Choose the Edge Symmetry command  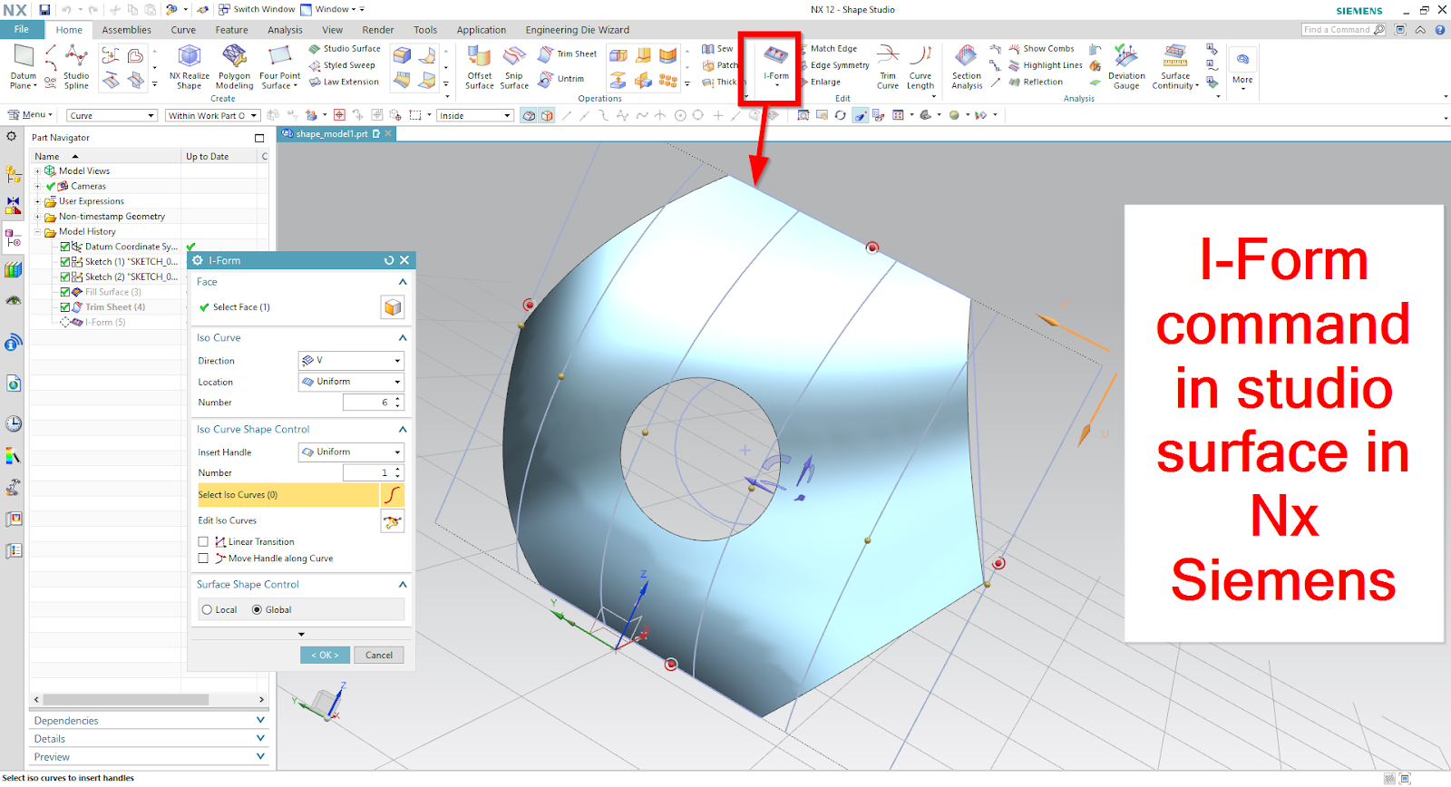click(x=836, y=65)
